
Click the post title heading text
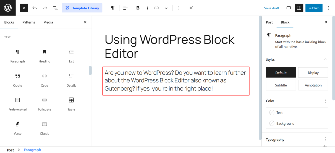click(x=169, y=46)
